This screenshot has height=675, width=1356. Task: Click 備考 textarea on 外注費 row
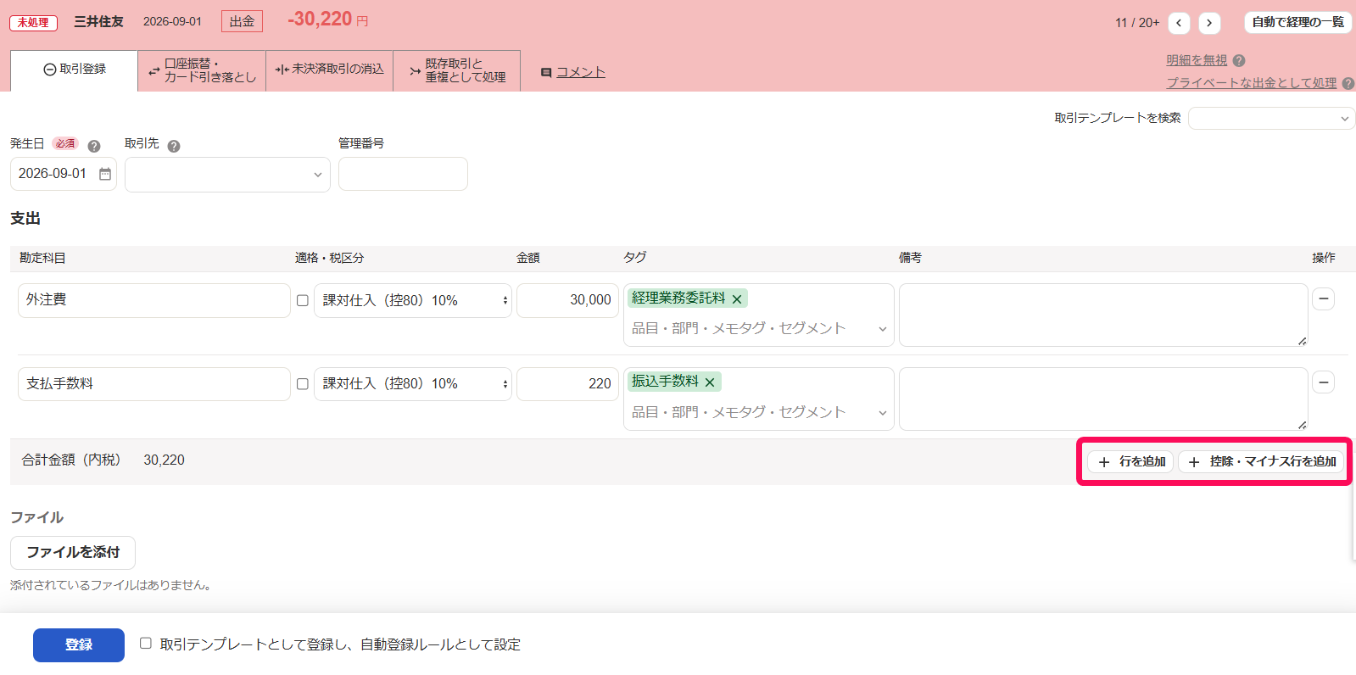(x=1103, y=315)
